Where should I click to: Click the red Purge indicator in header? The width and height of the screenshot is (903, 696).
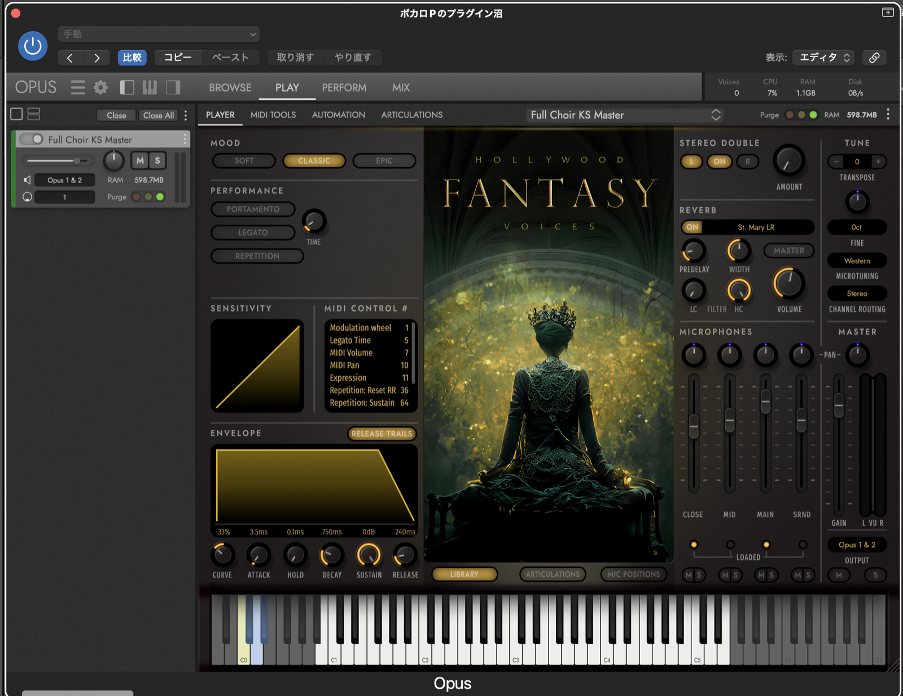tap(790, 115)
